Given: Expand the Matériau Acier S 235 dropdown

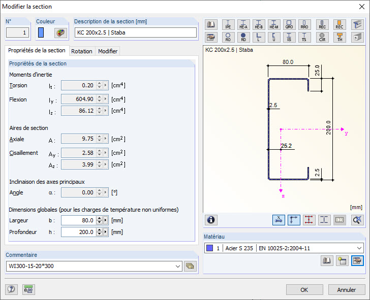Looking at the screenshot, I should pyautogui.click(x=359, y=248).
